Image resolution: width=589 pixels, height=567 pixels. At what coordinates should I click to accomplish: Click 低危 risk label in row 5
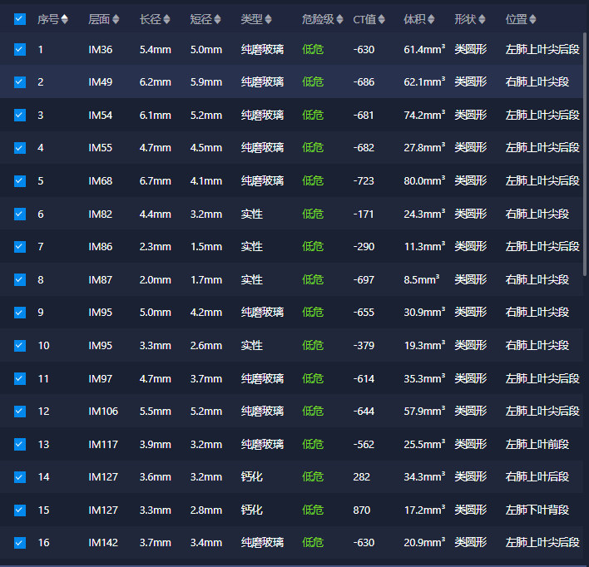(313, 180)
